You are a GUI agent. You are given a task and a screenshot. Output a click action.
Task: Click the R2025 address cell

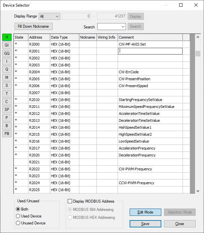[x=39, y=190]
